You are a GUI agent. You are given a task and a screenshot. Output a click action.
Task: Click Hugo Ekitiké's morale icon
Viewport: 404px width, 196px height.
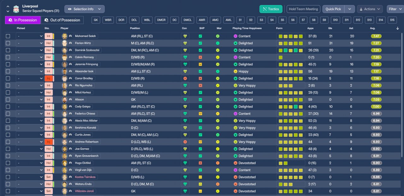[x=218, y=163]
